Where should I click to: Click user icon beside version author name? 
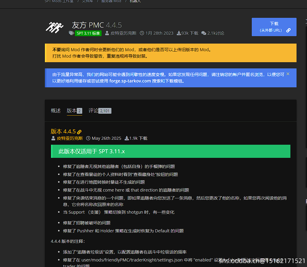(53, 138)
